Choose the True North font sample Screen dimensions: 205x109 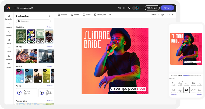200,90
